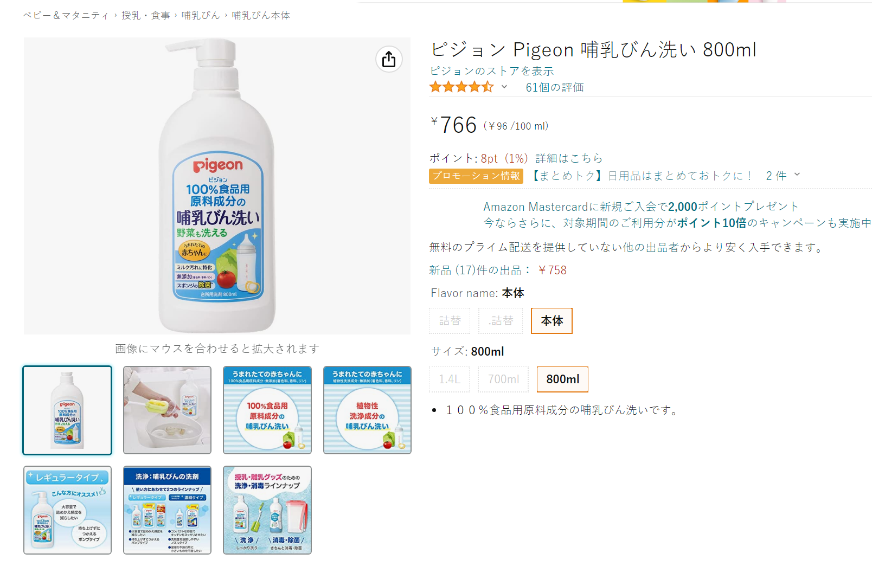Open the 61個の評価 reviews link
Viewport: 872px width, 573px height.
[x=555, y=87]
